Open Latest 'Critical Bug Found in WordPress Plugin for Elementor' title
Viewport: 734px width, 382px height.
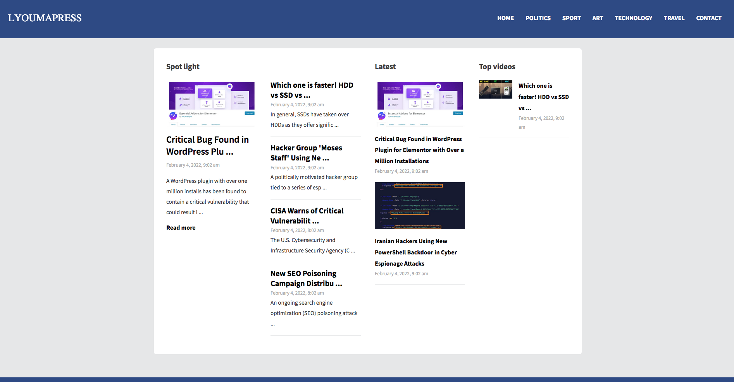click(419, 150)
